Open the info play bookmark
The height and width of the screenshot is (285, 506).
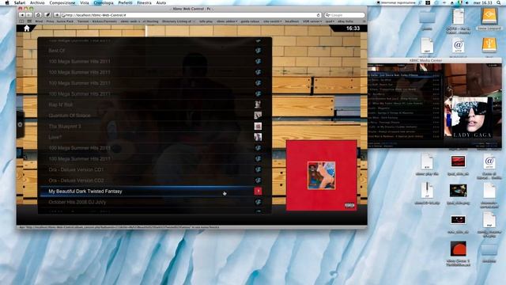[206, 21]
